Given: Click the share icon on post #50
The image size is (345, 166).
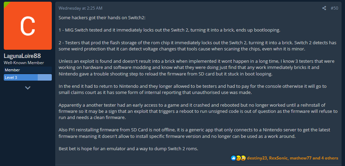Looking at the screenshot, I should [x=324, y=8].
